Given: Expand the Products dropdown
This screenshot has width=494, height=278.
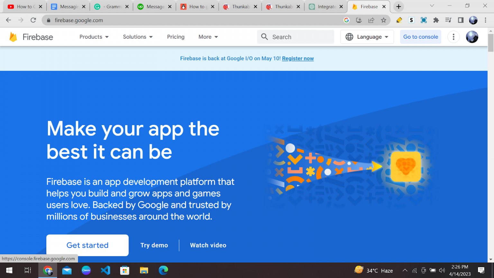Looking at the screenshot, I should pos(94,37).
